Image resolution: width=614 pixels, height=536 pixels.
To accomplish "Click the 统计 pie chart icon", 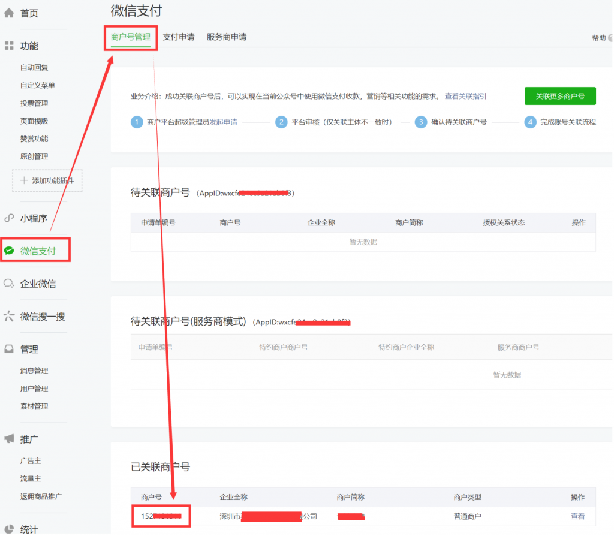I will click(9, 529).
